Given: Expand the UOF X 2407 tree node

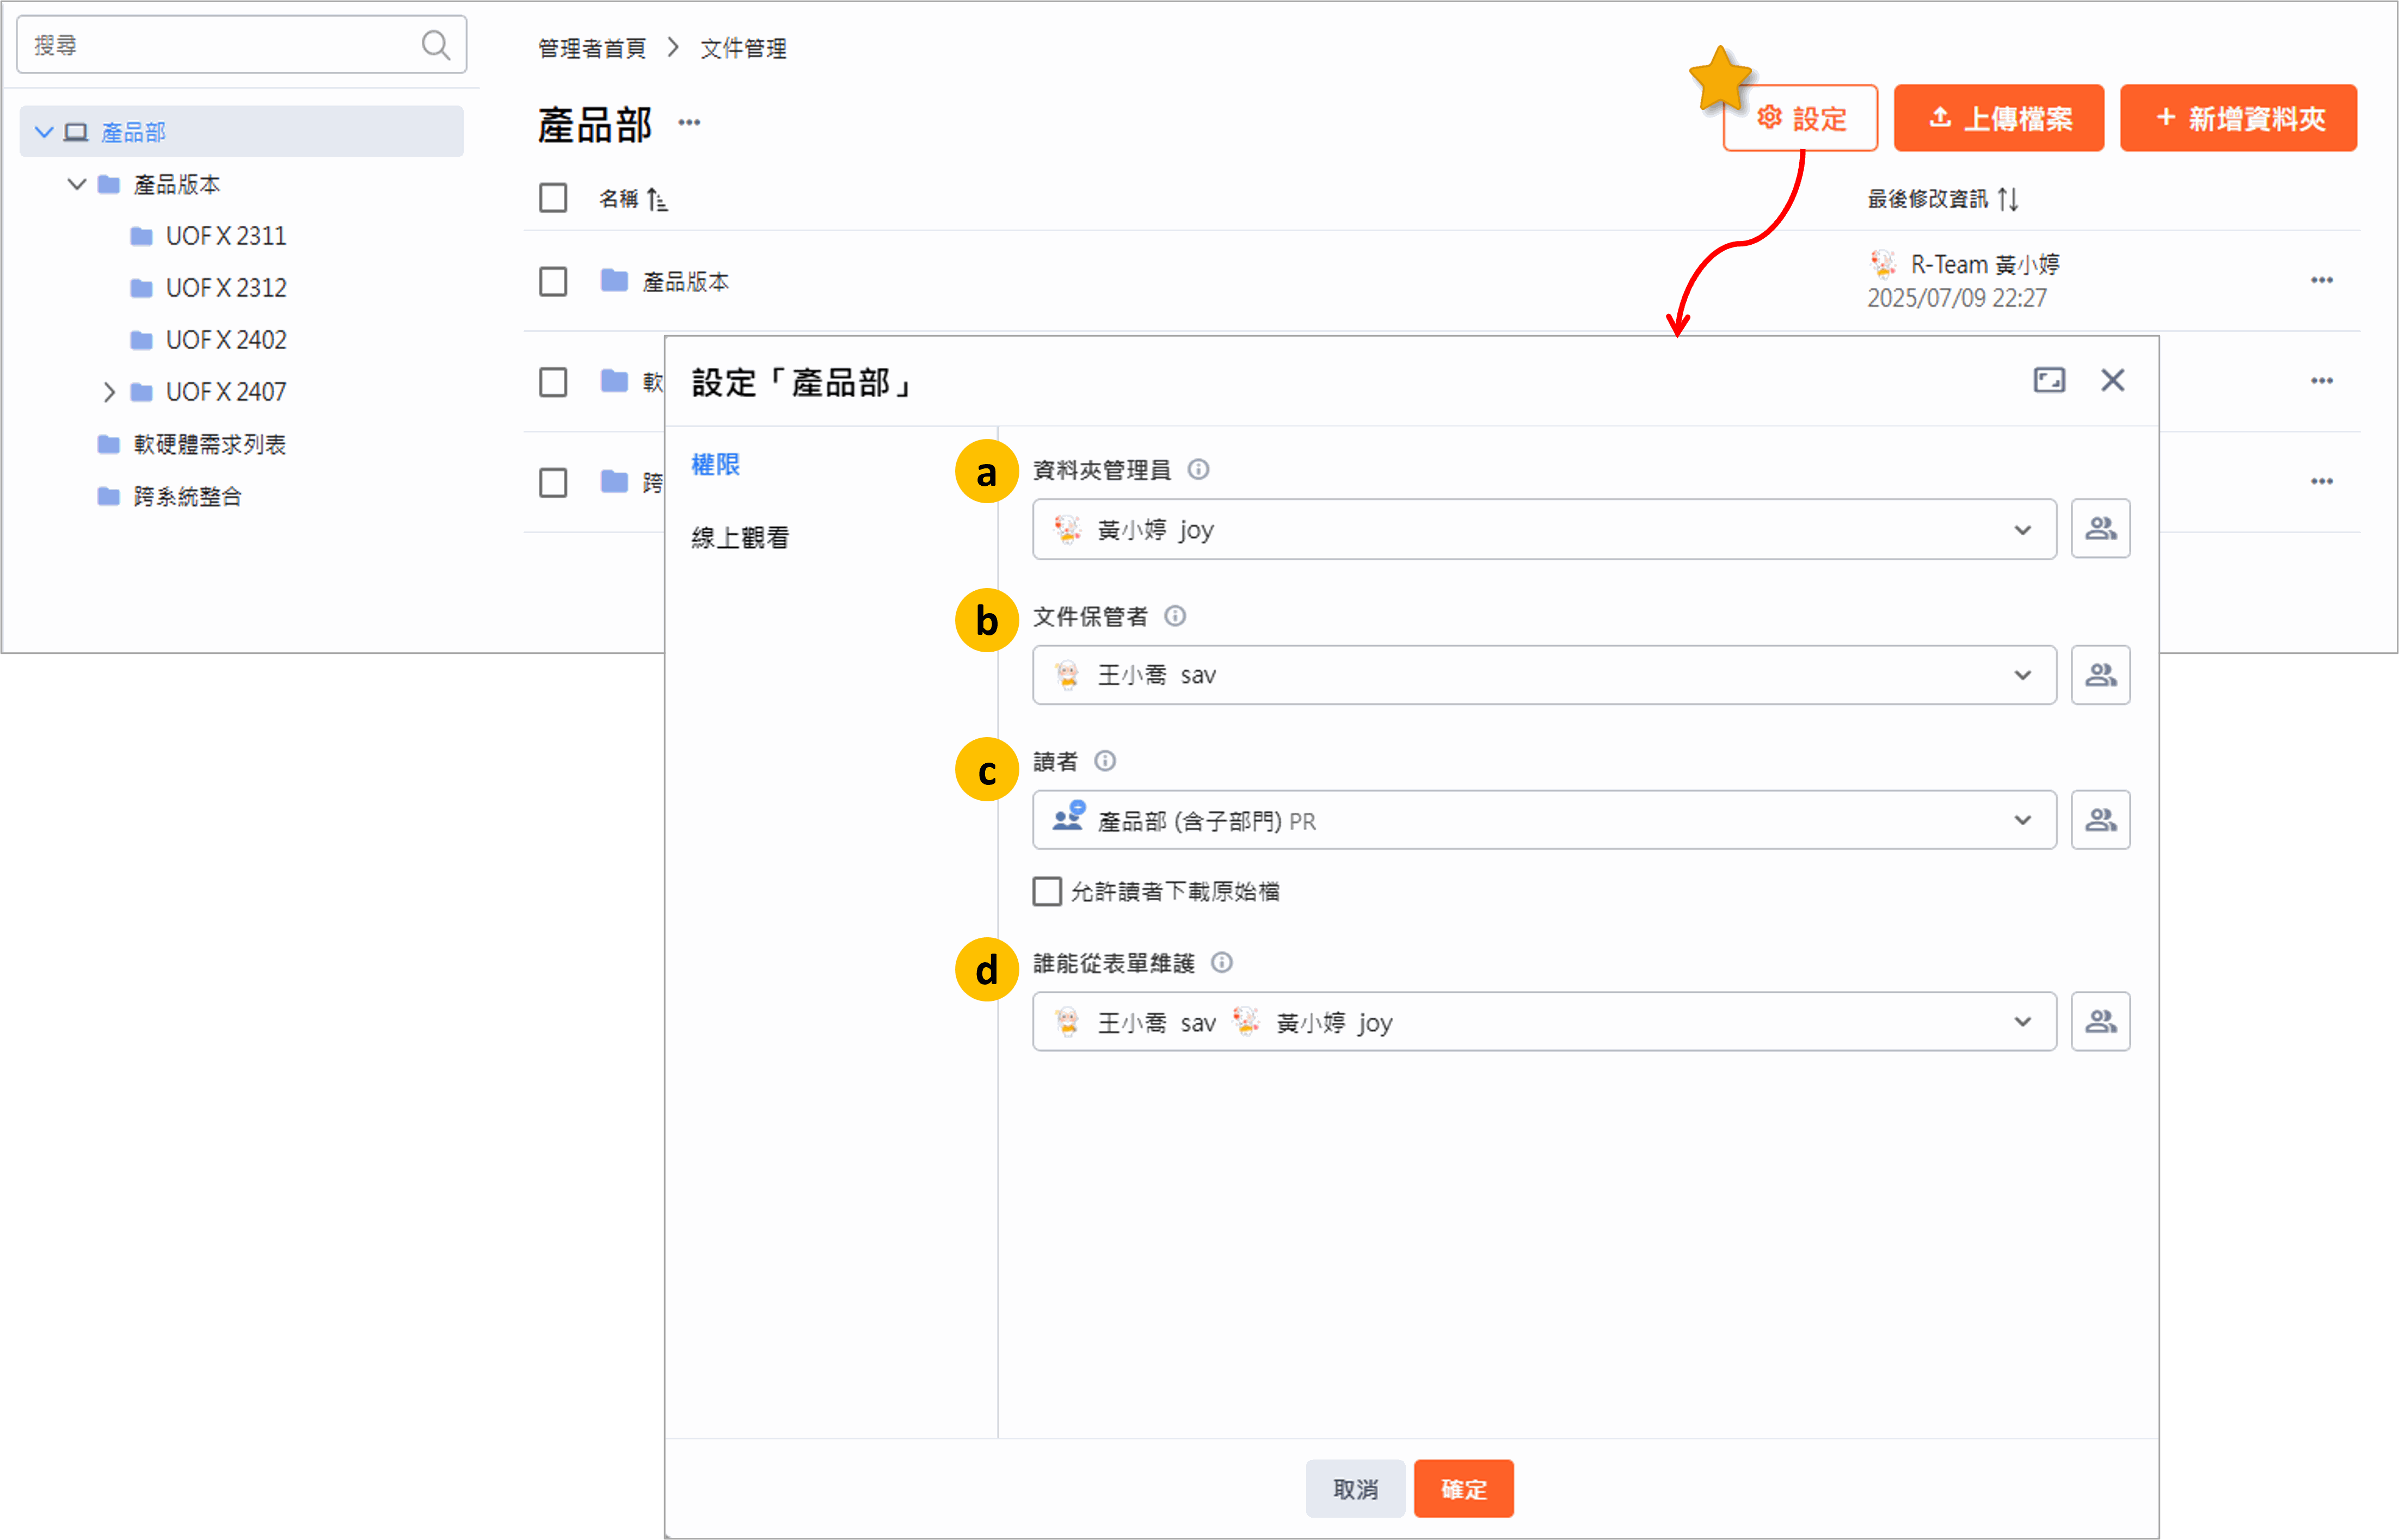Looking at the screenshot, I should click(109, 392).
